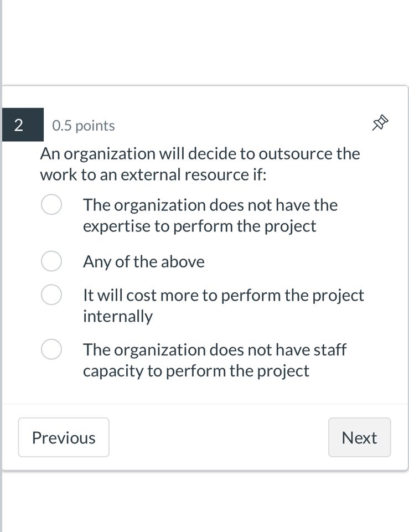This screenshot has height=532, width=409.
Task: Click the Previous button
Action: click(x=63, y=437)
